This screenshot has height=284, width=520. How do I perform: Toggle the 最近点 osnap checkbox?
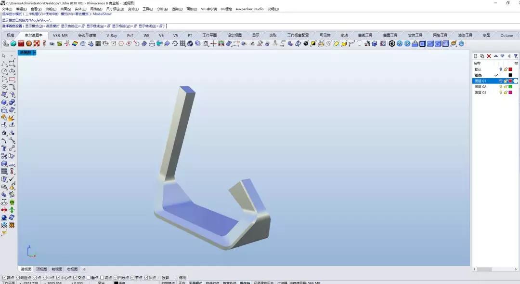[18, 278]
